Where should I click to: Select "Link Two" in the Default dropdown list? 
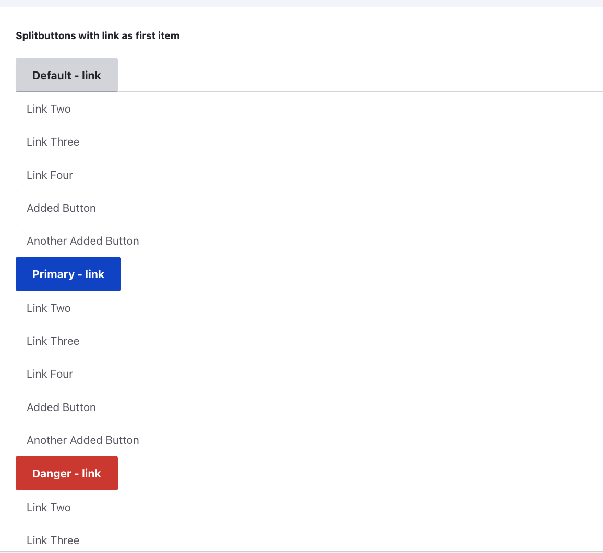tap(49, 109)
